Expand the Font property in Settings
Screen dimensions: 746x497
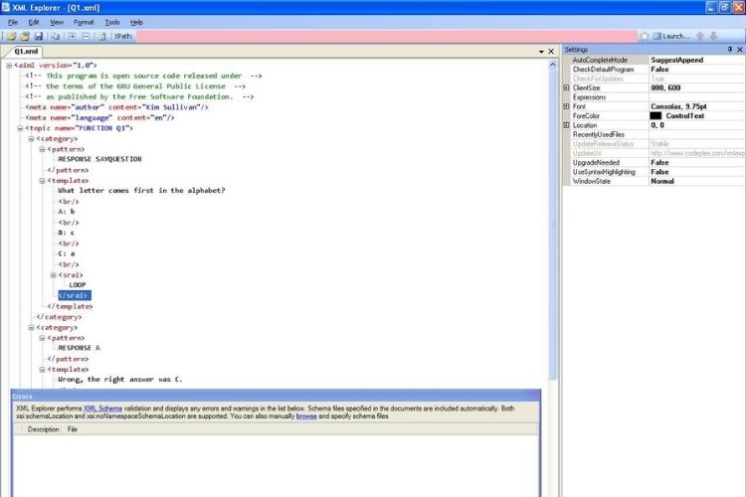point(566,106)
